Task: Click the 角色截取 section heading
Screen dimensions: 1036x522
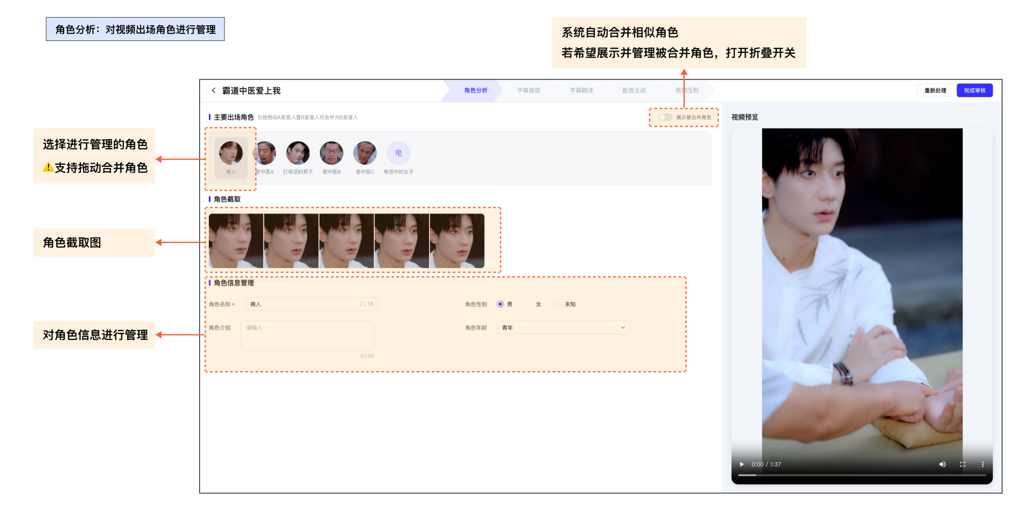Action: click(227, 199)
